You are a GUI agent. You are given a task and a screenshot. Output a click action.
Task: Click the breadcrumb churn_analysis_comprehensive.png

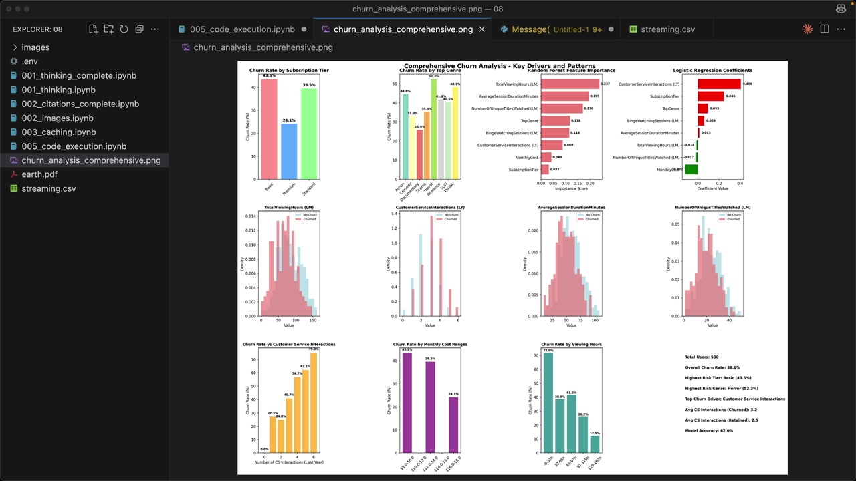coord(263,47)
